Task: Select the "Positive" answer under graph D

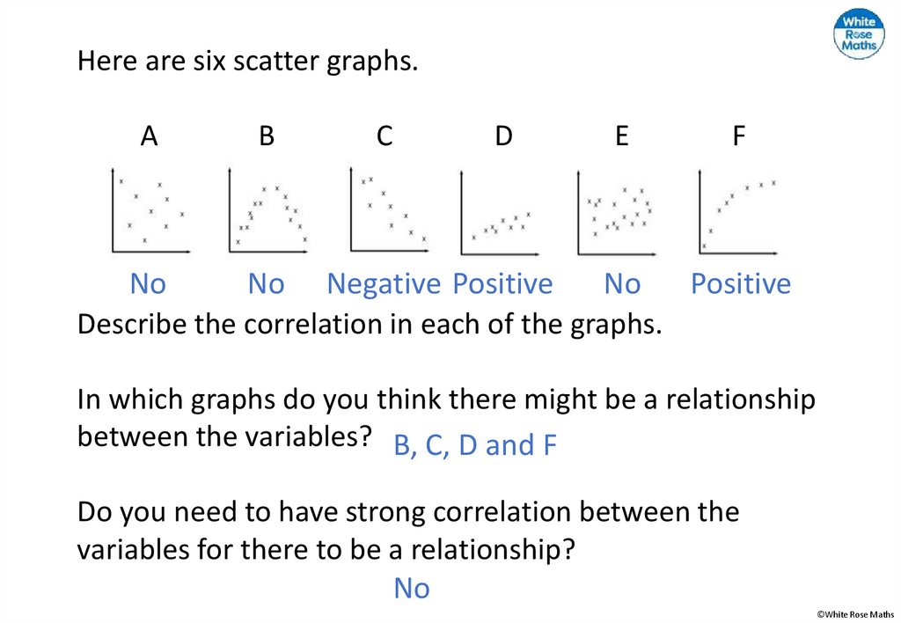Action: [x=502, y=284]
